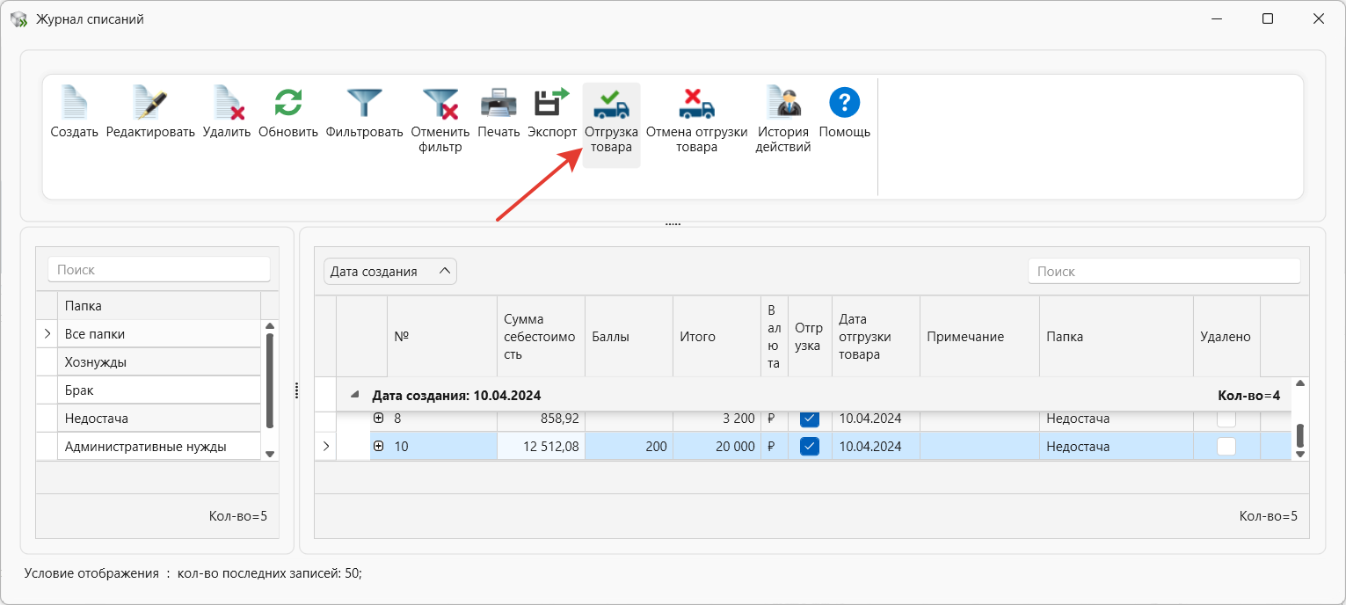This screenshot has width=1346, height=605.
Task: Click the vertical splitter handle between panels
Action: pos(296,390)
